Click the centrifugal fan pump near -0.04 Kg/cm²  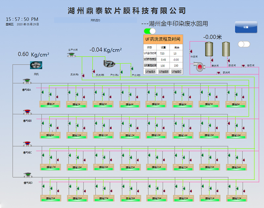109,64
